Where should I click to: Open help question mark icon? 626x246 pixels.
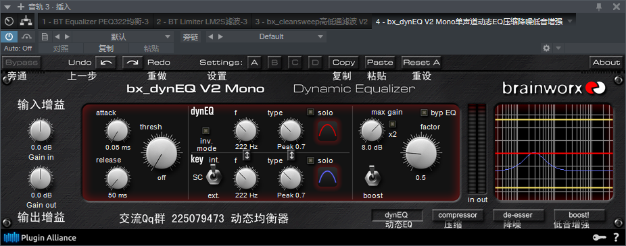click(616, 238)
